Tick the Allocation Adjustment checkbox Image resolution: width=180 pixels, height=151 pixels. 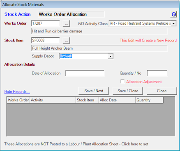pos(122,82)
